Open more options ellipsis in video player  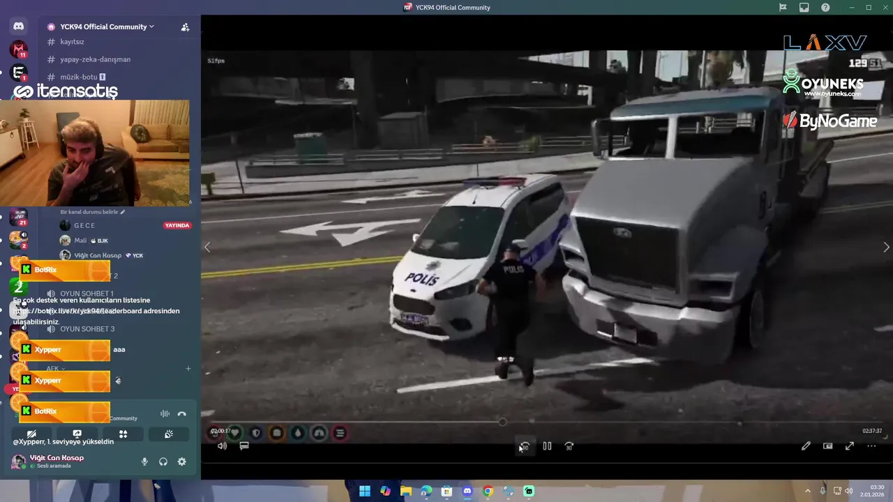point(871,446)
